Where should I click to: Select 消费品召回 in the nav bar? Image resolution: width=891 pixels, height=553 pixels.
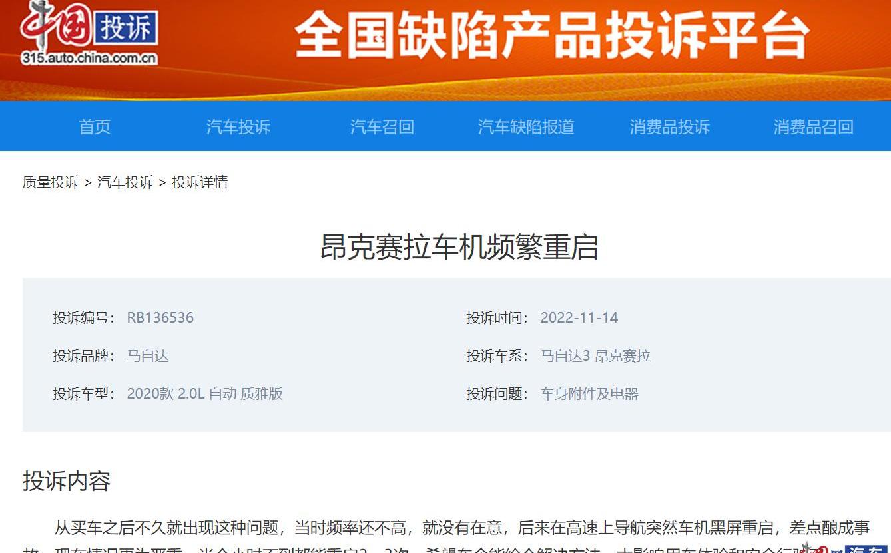tap(814, 127)
